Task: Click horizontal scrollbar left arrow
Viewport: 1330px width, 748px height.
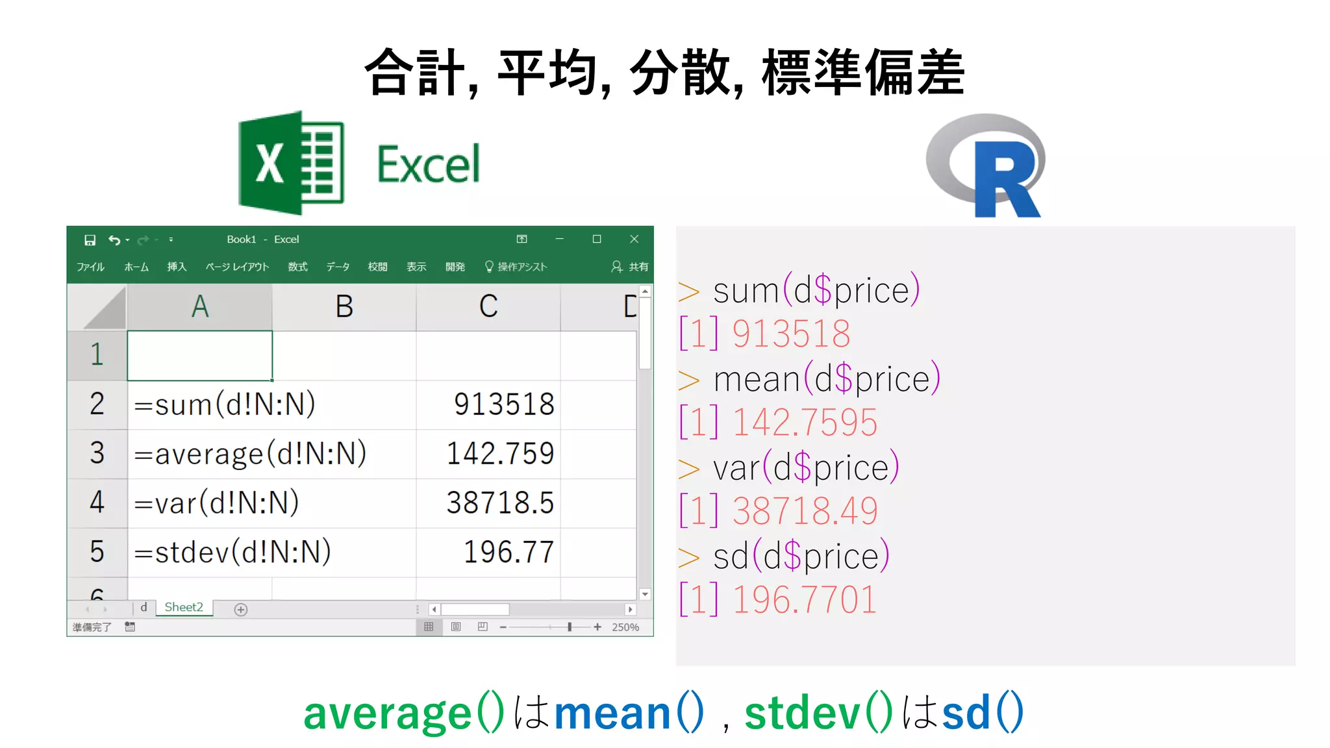Action: 434,610
